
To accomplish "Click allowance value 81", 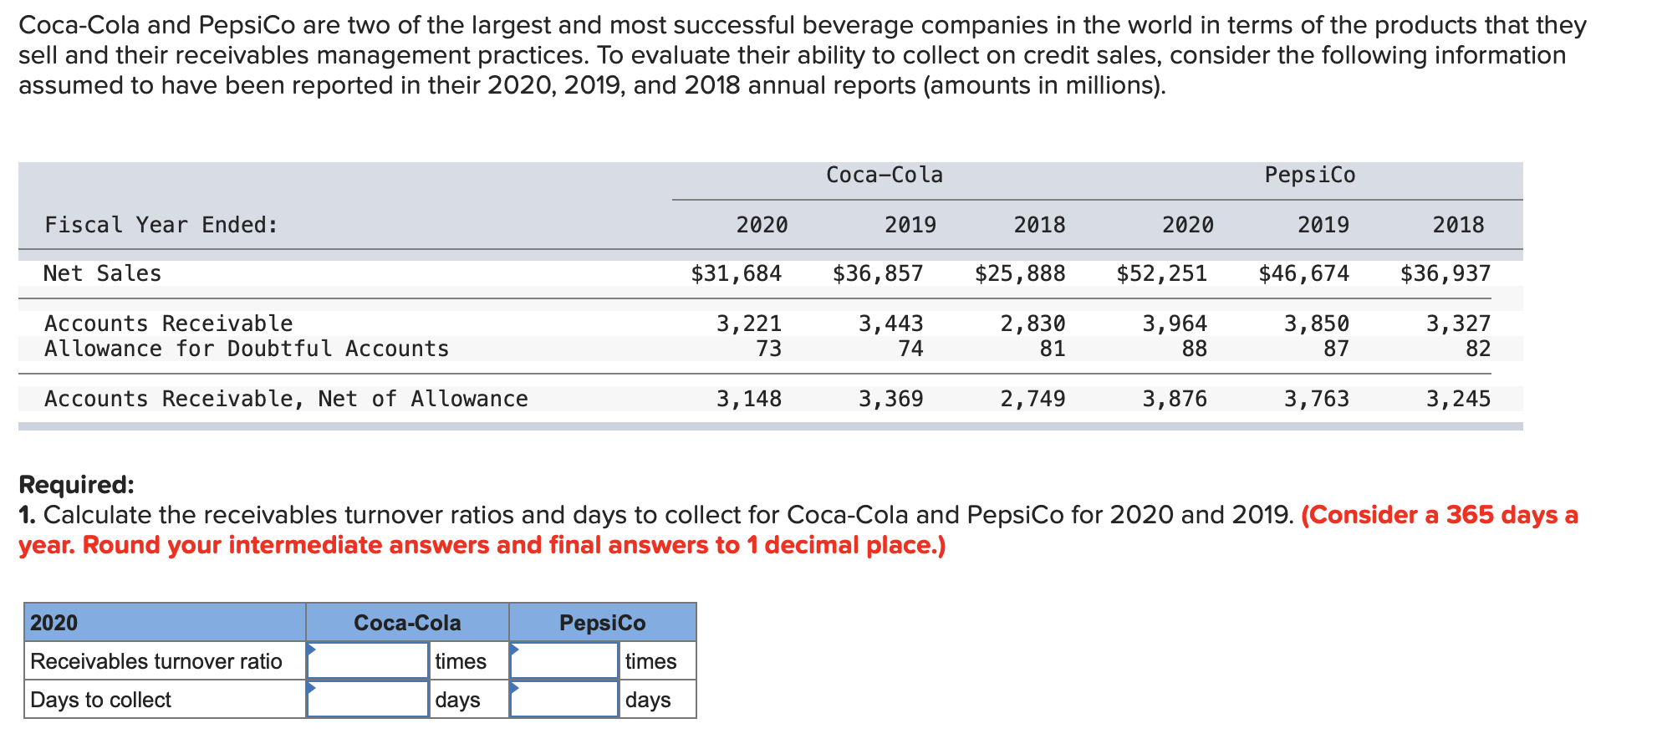I will coord(1053,349).
